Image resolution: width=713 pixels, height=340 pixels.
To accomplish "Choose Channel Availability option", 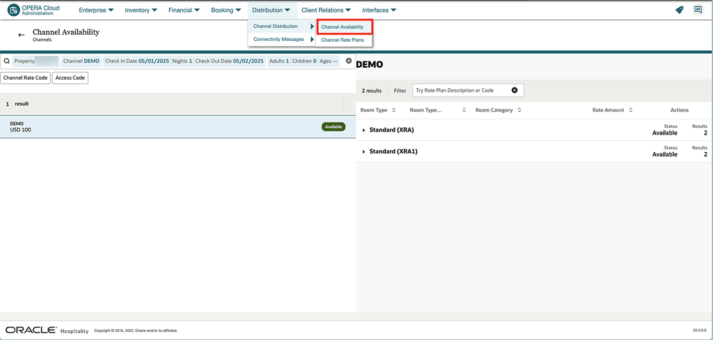I will (344, 27).
